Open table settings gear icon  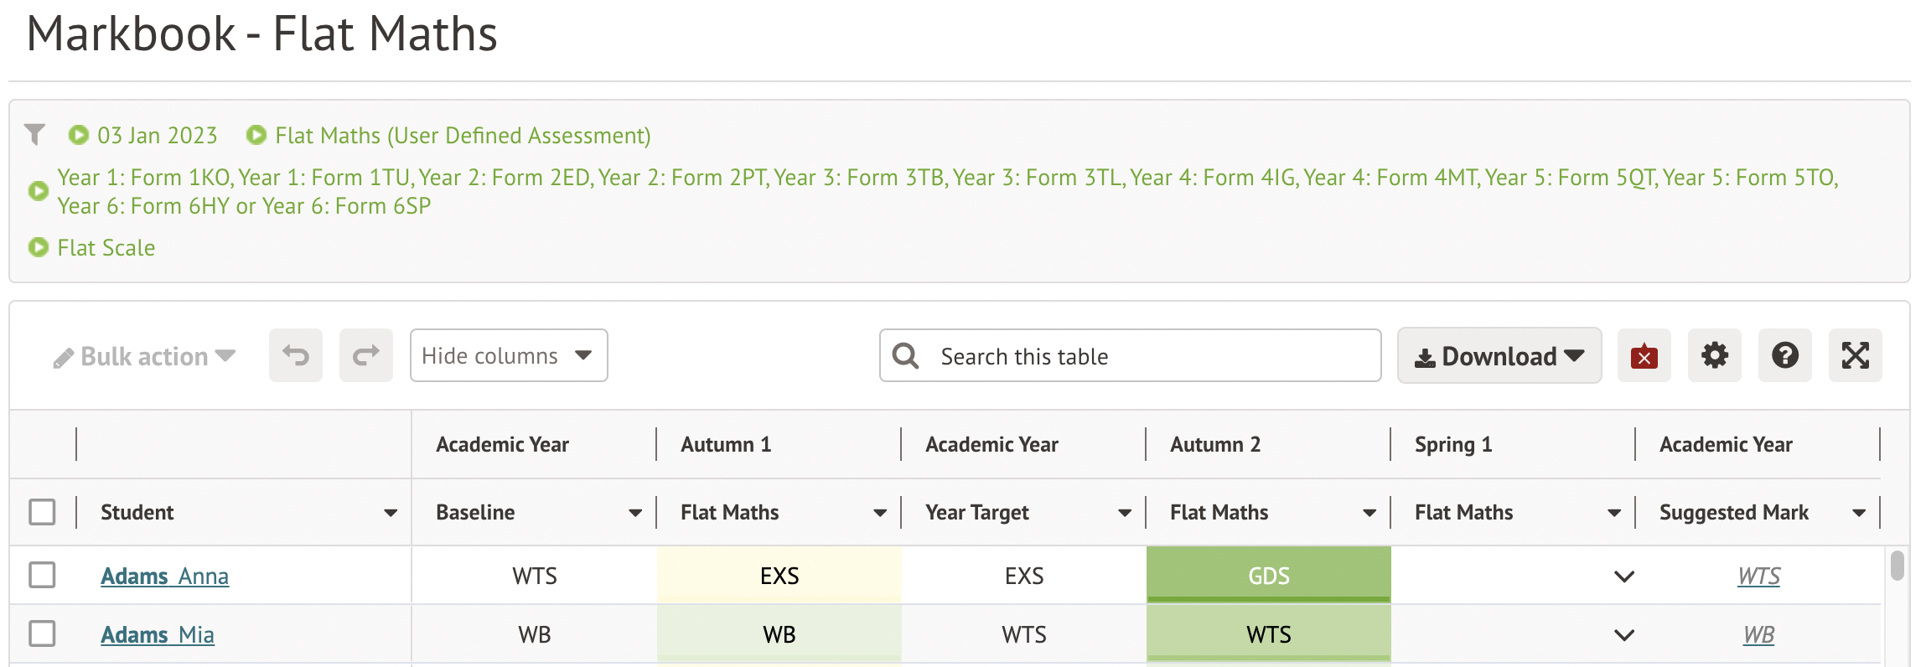click(1714, 356)
